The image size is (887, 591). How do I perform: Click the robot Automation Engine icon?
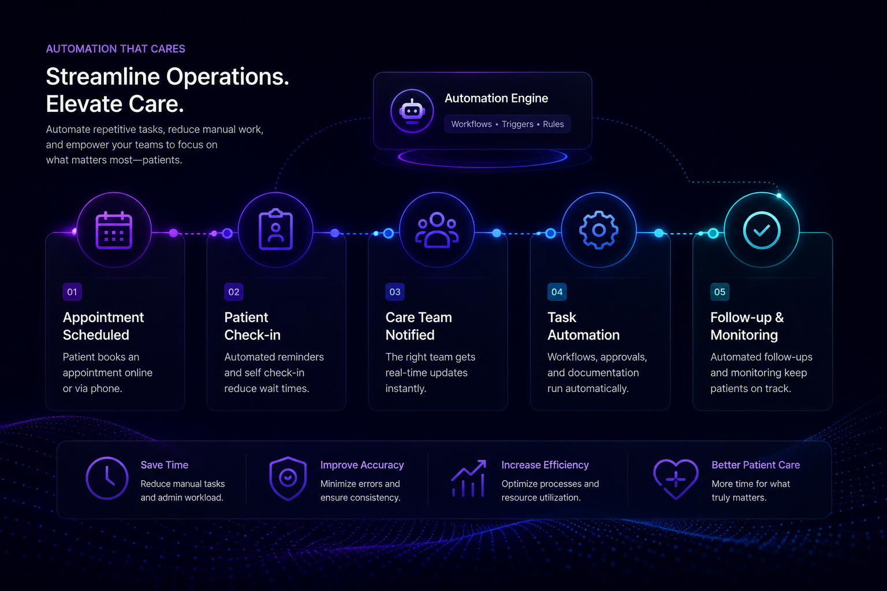pyautogui.click(x=412, y=111)
